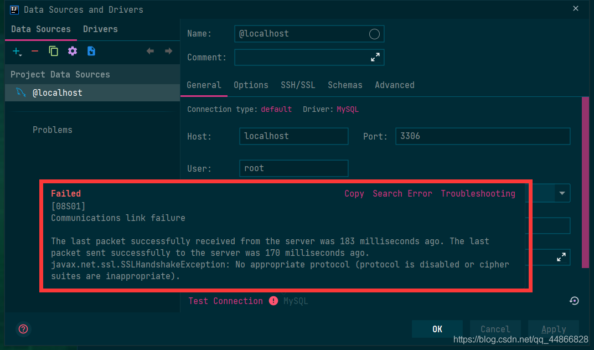Click the make global file icon
The height and width of the screenshot is (350, 594).
(x=91, y=52)
